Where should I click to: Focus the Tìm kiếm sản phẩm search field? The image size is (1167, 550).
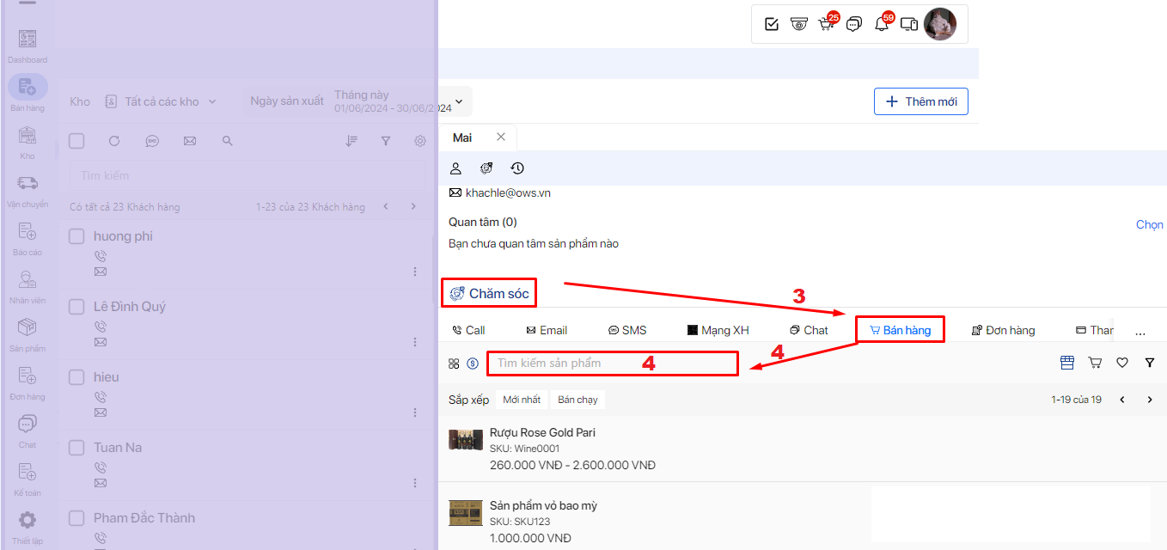coord(612,364)
